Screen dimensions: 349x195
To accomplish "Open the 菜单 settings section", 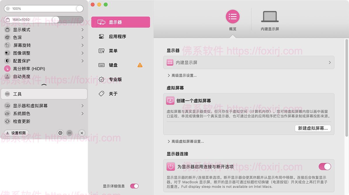I will tap(113, 51).
